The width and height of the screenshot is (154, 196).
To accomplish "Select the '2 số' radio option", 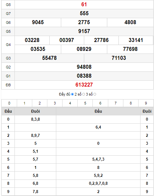I will (84, 94).
